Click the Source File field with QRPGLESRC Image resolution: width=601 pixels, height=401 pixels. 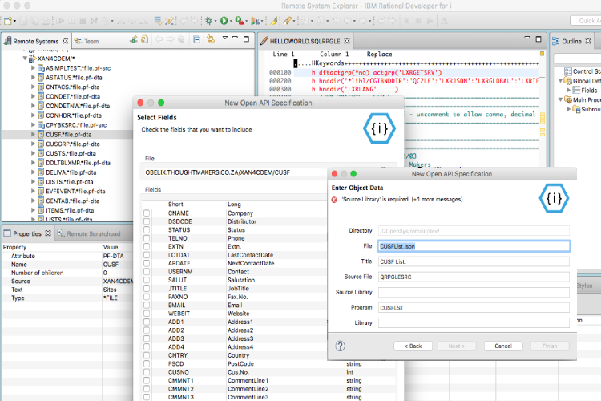click(x=474, y=277)
